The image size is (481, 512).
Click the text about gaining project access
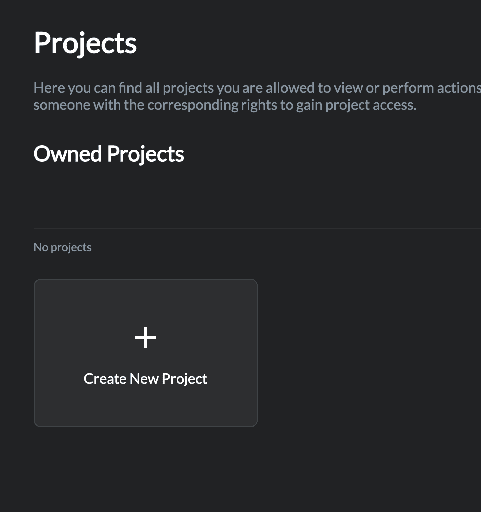click(x=224, y=105)
